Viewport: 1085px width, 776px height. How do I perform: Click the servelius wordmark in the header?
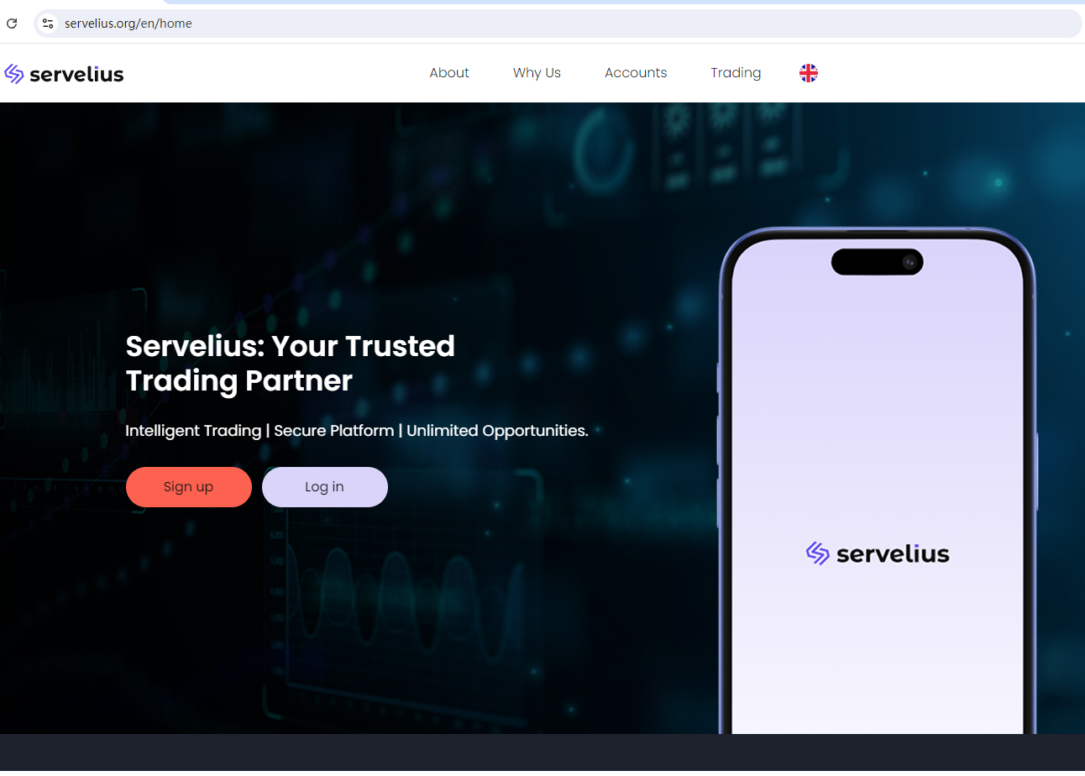click(76, 74)
